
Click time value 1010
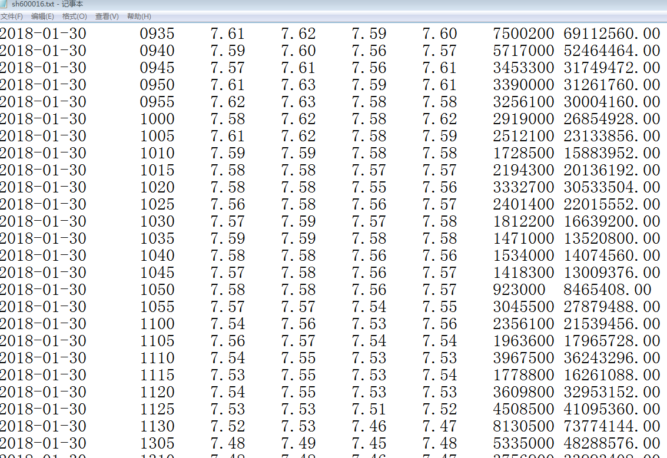point(157,153)
